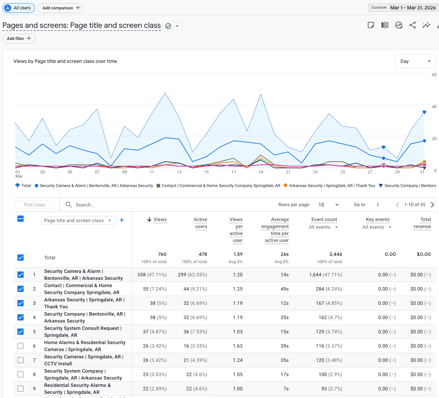Sort table by Event count header
Screen dimensions: 439x398
[324, 219]
